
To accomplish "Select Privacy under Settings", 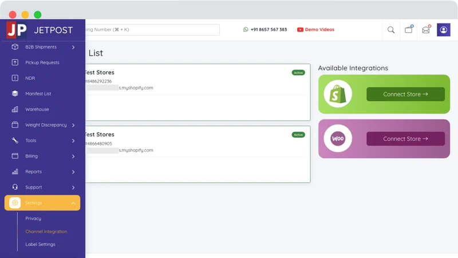I will tap(33, 218).
